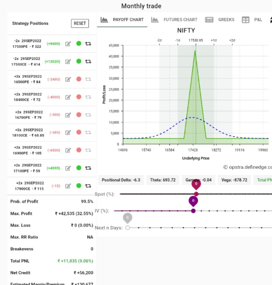Click the Payoff Chart area icon
Viewport: 272px width, 285px height.
pyautogui.click(x=104, y=20)
